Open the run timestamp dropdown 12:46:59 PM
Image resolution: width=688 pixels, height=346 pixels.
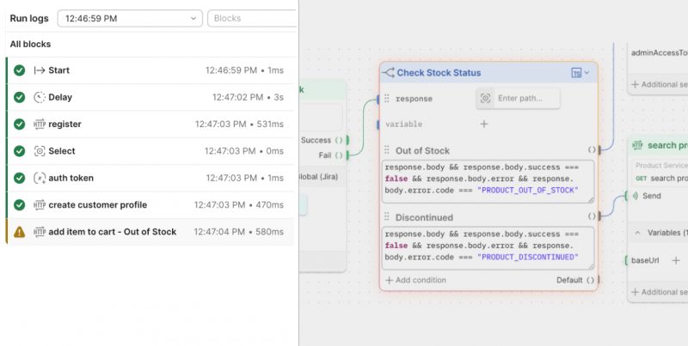[x=130, y=18]
